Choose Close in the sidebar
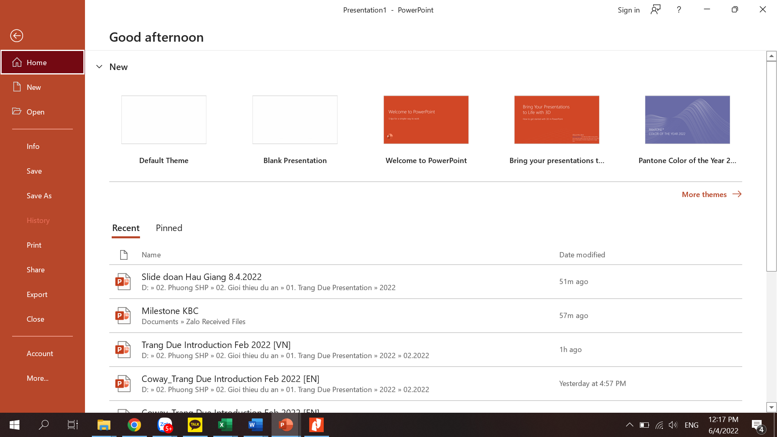Viewport: 777px width, 437px height. coord(42,319)
